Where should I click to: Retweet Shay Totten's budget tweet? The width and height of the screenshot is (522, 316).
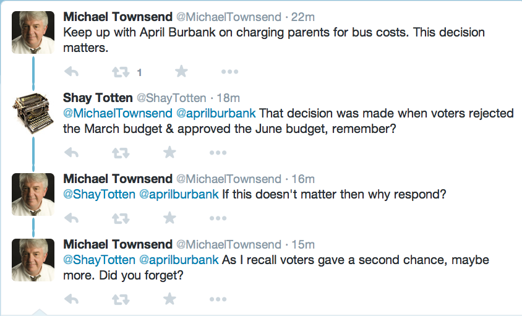[121, 153]
